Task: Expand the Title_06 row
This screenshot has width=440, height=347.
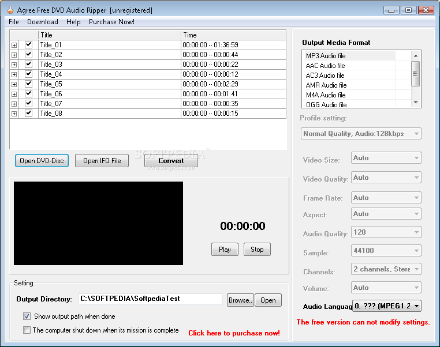Action: click(x=14, y=94)
